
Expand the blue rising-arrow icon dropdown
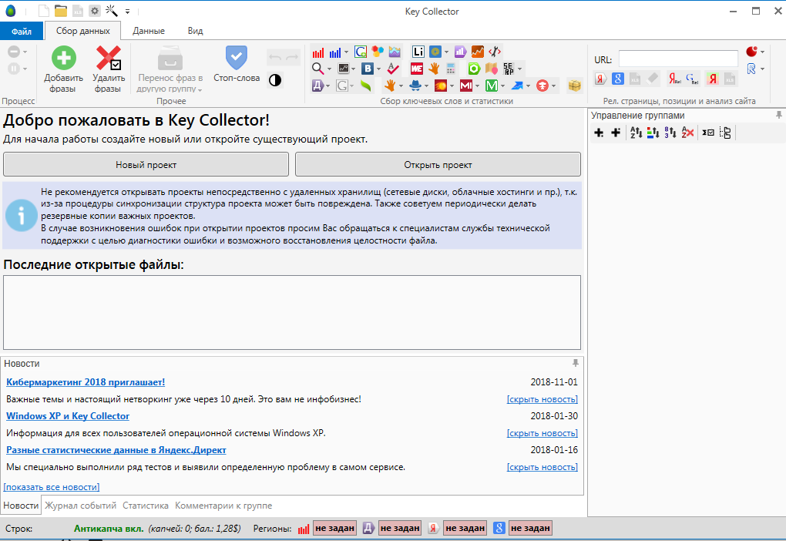(x=529, y=86)
